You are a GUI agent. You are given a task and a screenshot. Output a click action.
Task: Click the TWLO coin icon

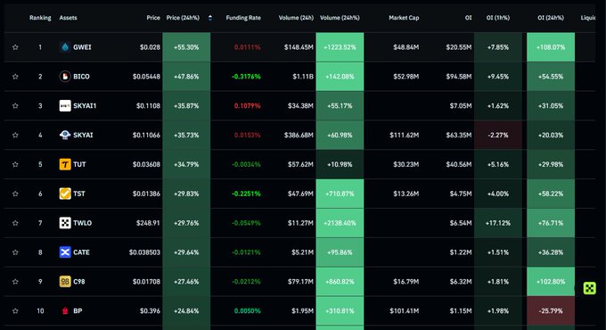65,223
